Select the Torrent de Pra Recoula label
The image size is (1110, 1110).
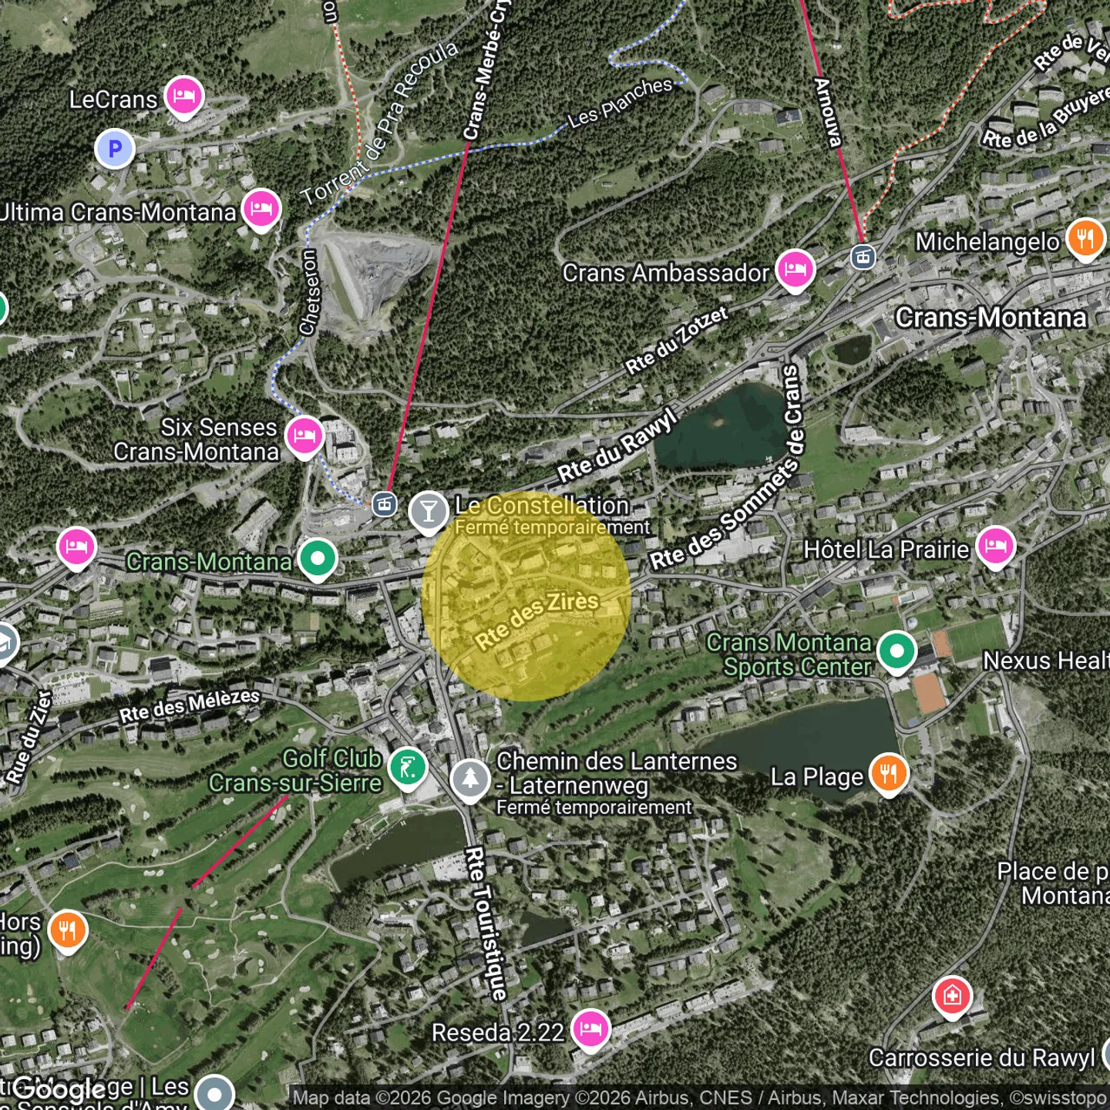[x=380, y=123]
